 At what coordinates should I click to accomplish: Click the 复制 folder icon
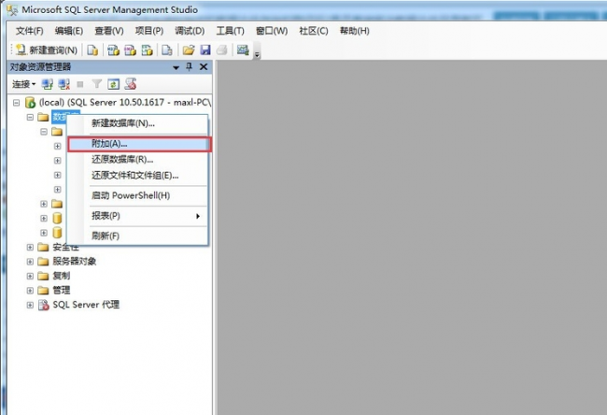coord(43,276)
